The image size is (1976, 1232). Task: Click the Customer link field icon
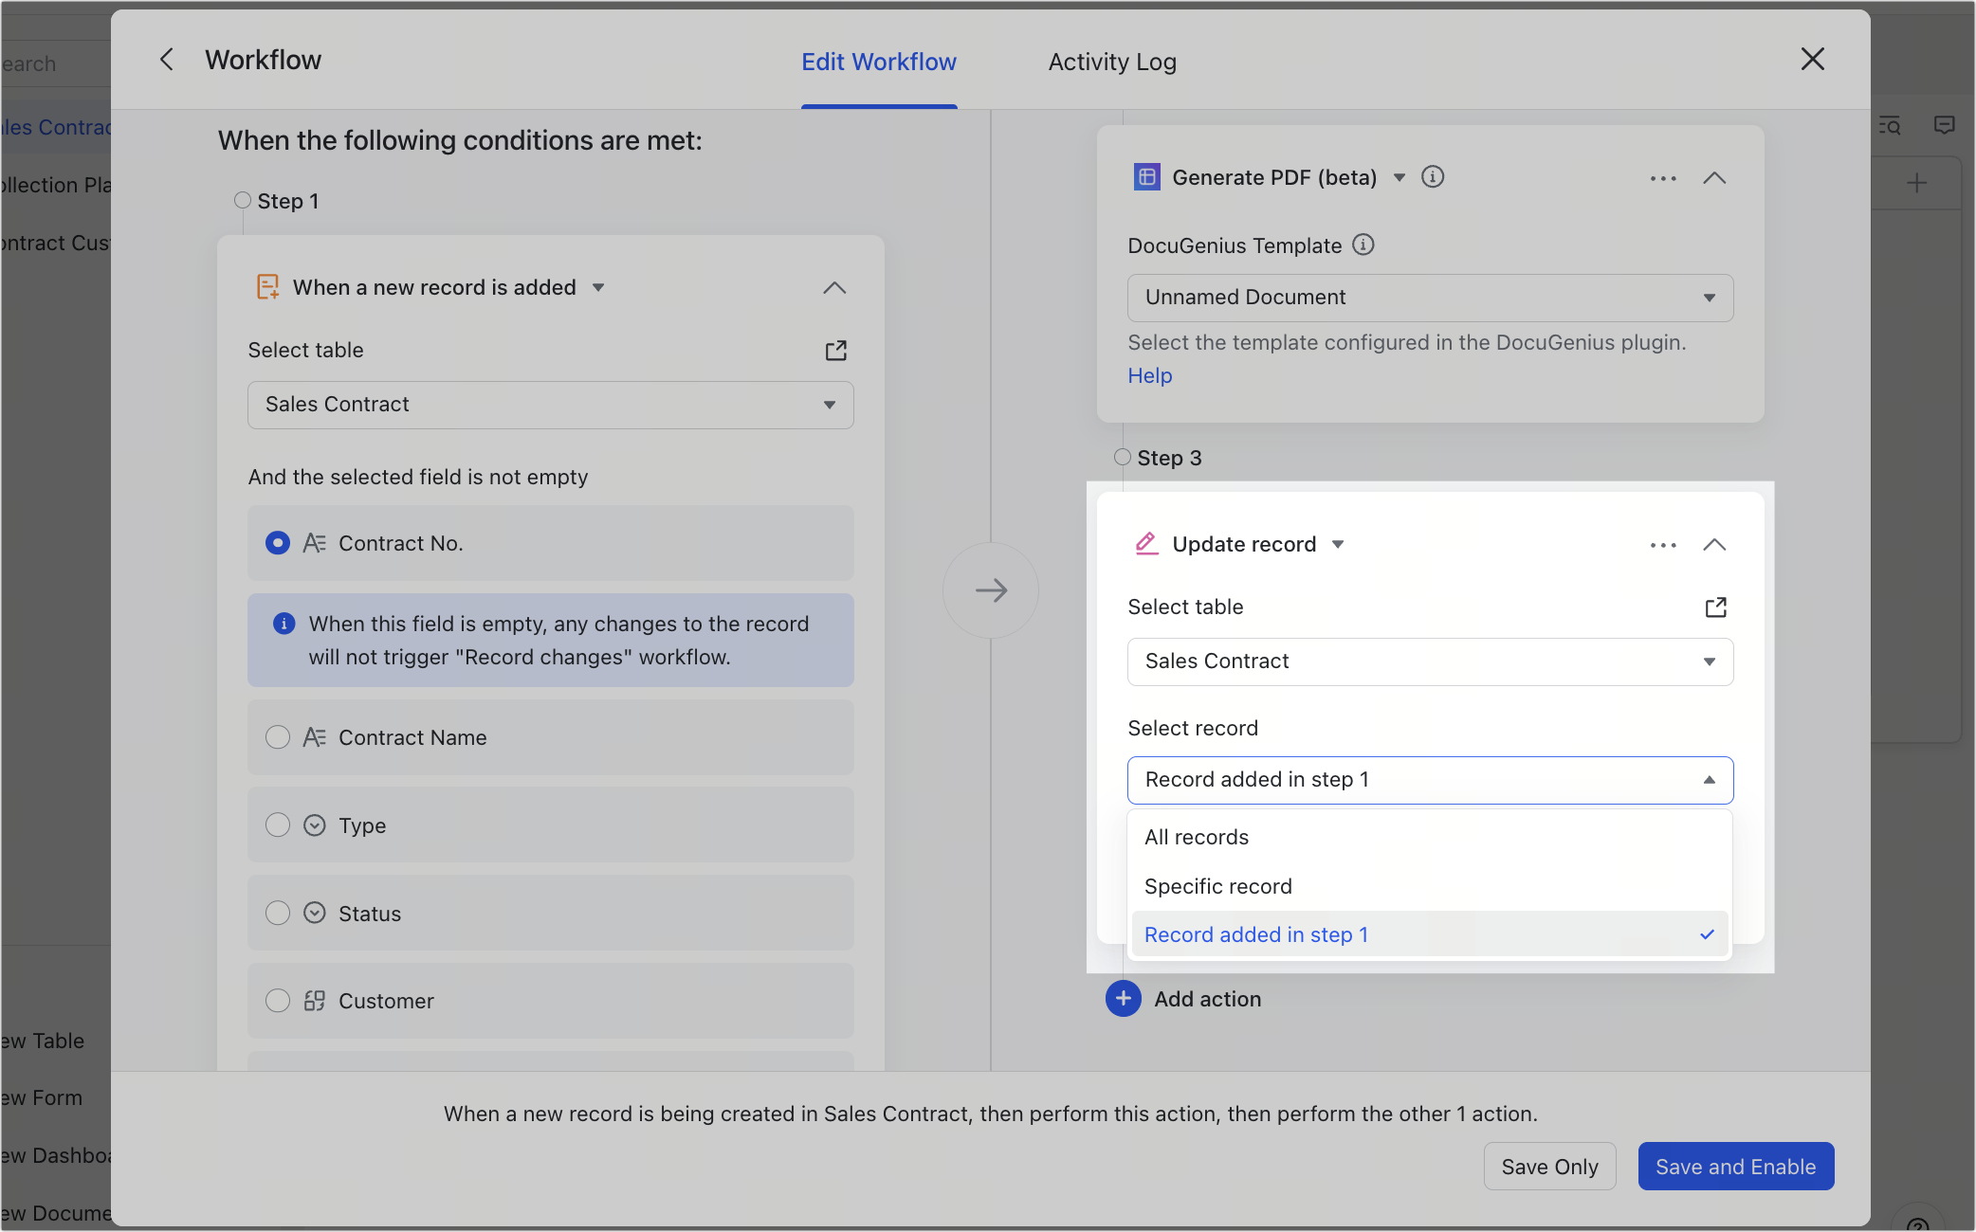pyautogui.click(x=315, y=1001)
